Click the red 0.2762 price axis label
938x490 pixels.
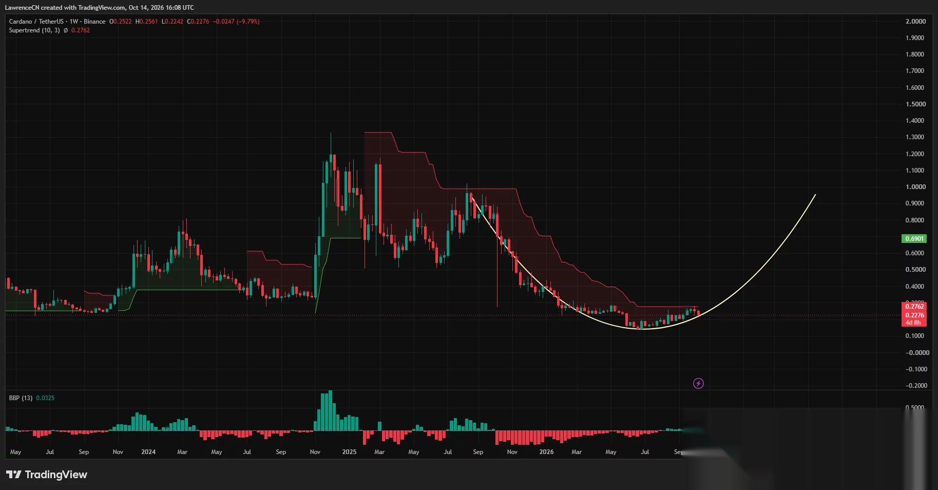(x=914, y=307)
